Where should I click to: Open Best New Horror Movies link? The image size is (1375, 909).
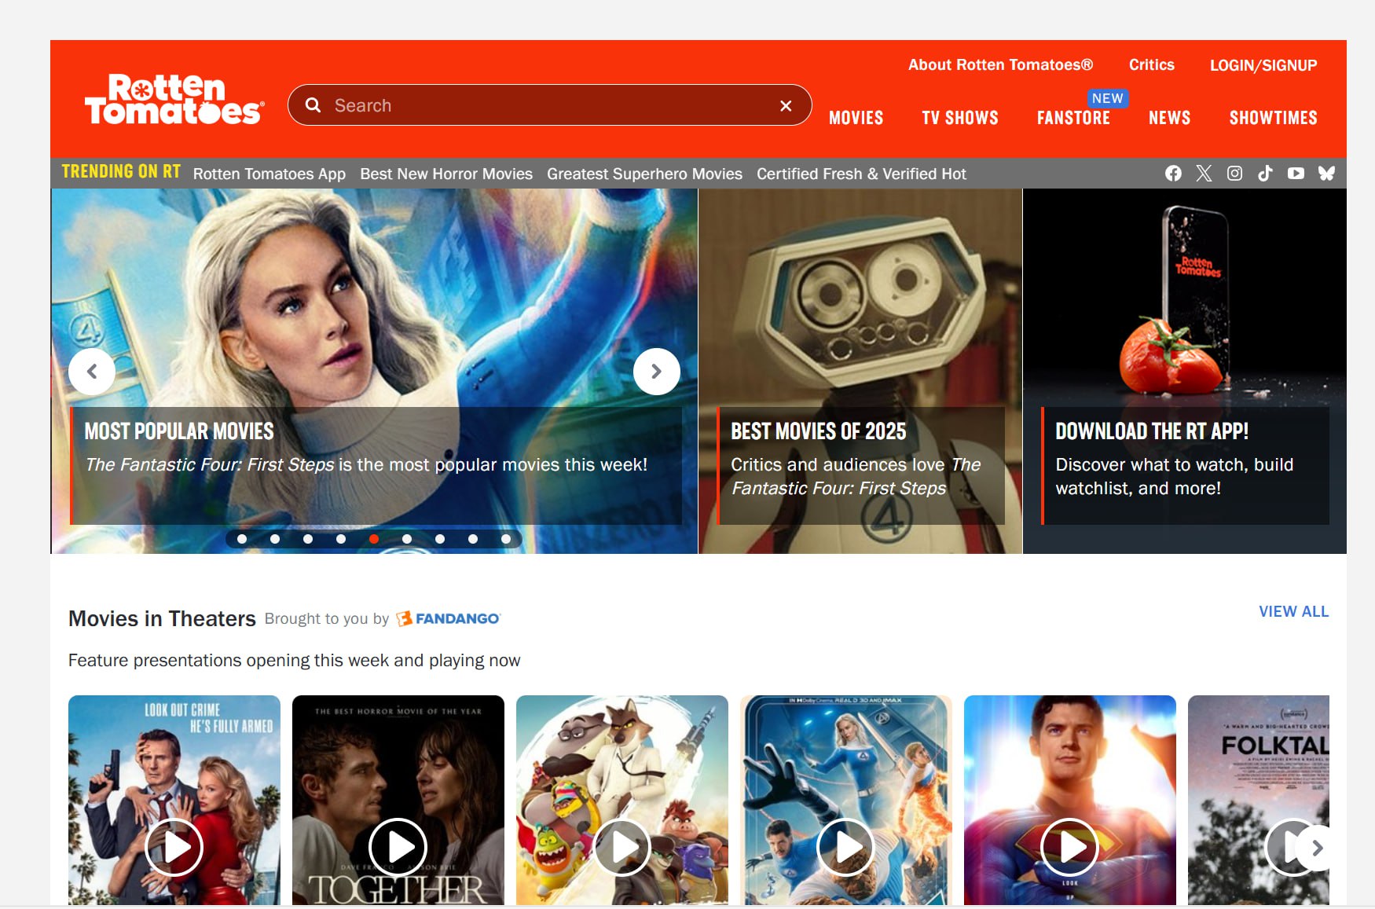[446, 174]
